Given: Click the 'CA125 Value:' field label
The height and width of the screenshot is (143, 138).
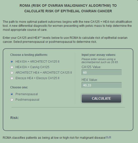Looking at the screenshot, I should pos(91,67).
